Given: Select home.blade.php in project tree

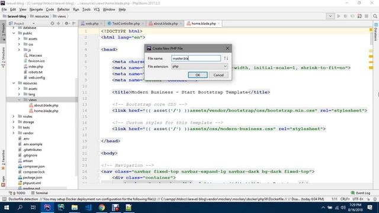Looking at the screenshot, I should coord(46,111).
